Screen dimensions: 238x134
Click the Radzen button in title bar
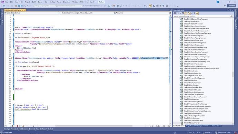coord(101,2)
